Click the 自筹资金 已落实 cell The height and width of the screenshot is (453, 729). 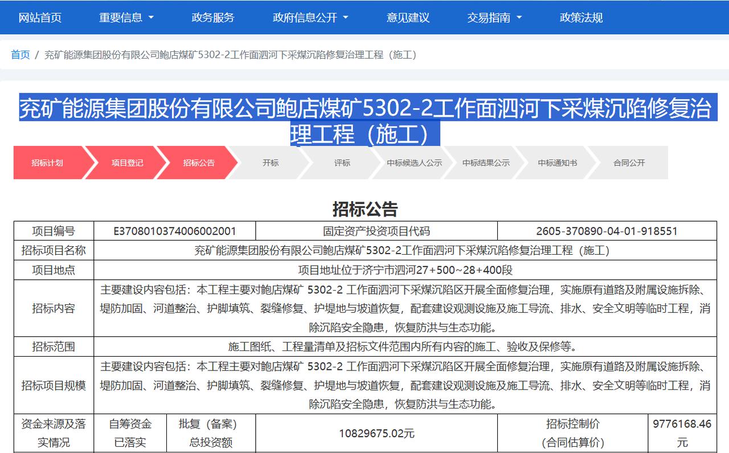[x=130, y=433]
